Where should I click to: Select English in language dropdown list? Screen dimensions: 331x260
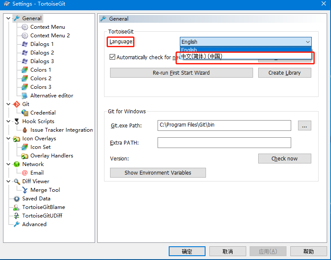pyautogui.click(x=245, y=50)
